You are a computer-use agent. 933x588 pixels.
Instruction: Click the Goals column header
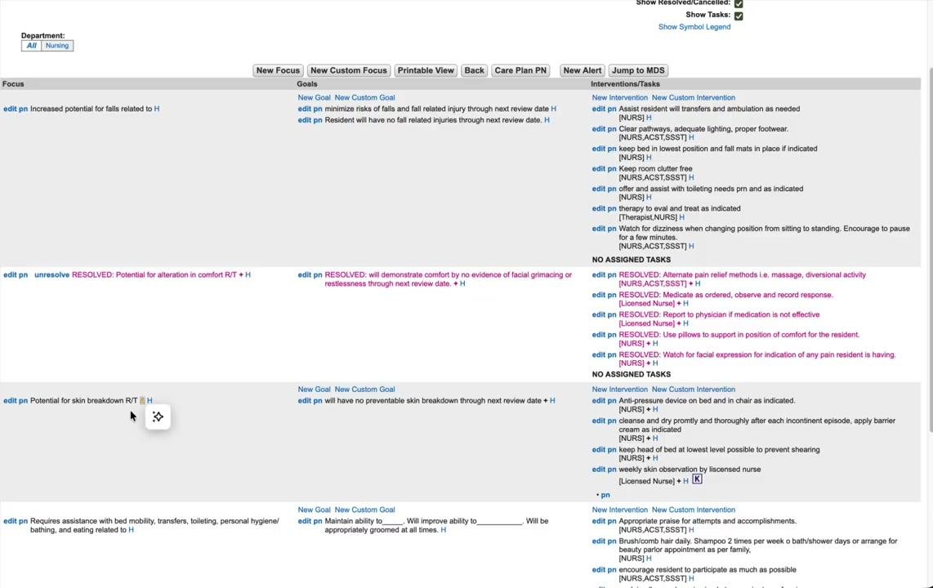[x=307, y=84]
